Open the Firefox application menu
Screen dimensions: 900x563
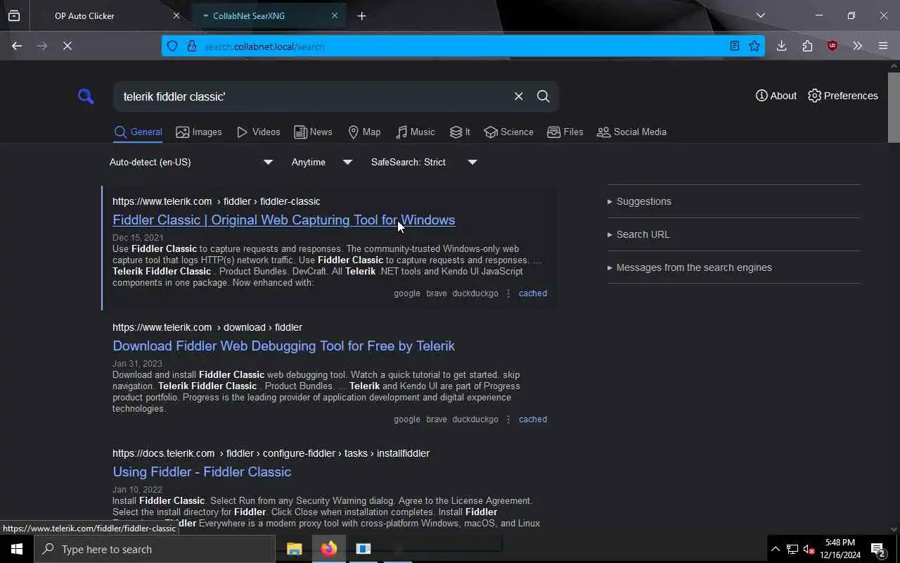click(x=883, y=46)
